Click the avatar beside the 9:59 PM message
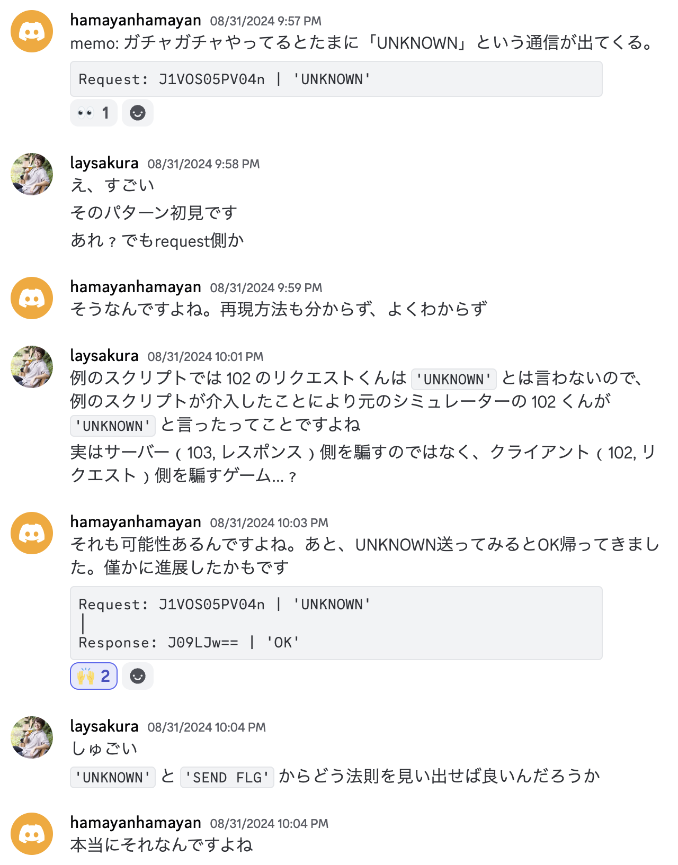The width and height of the screenshot is (678, 865). click(x=32, y=298)
